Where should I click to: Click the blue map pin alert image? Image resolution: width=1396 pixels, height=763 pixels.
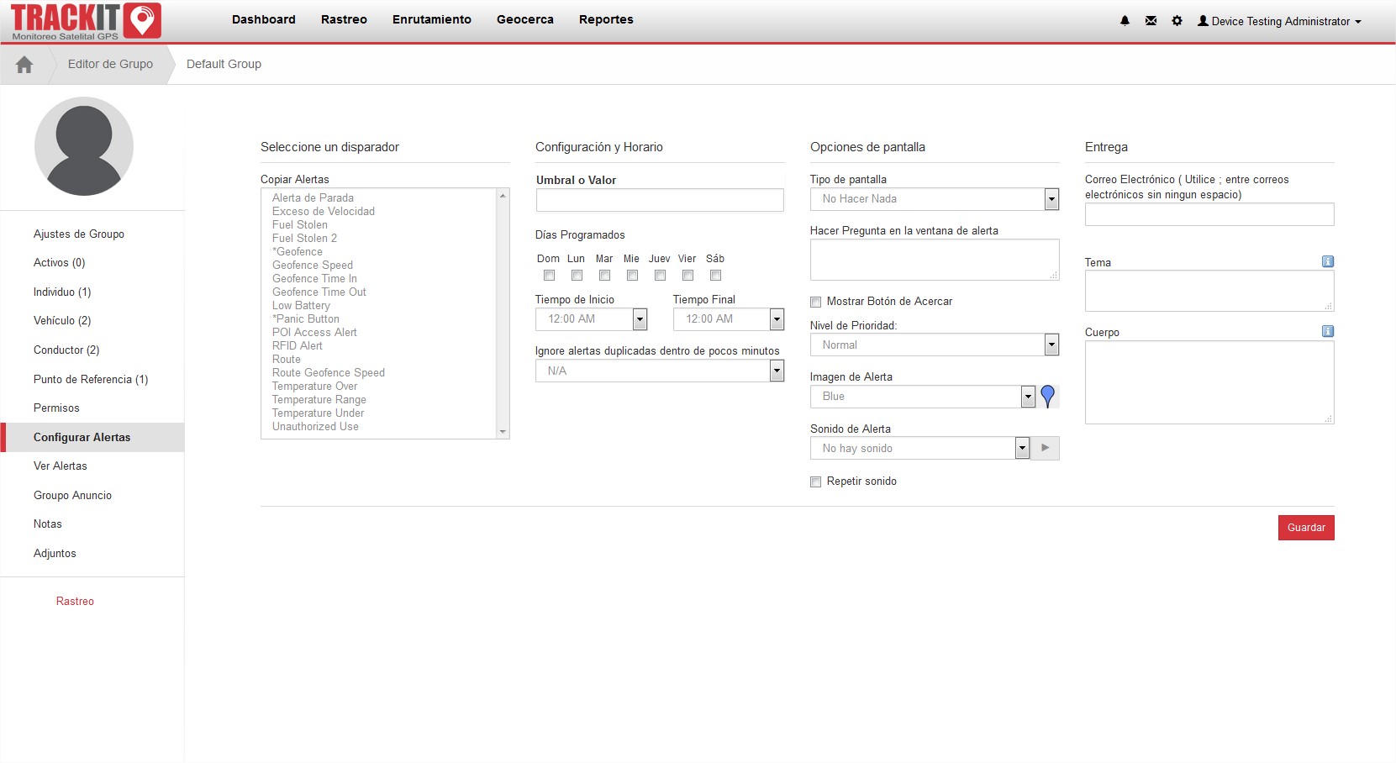click(1047, 397)
